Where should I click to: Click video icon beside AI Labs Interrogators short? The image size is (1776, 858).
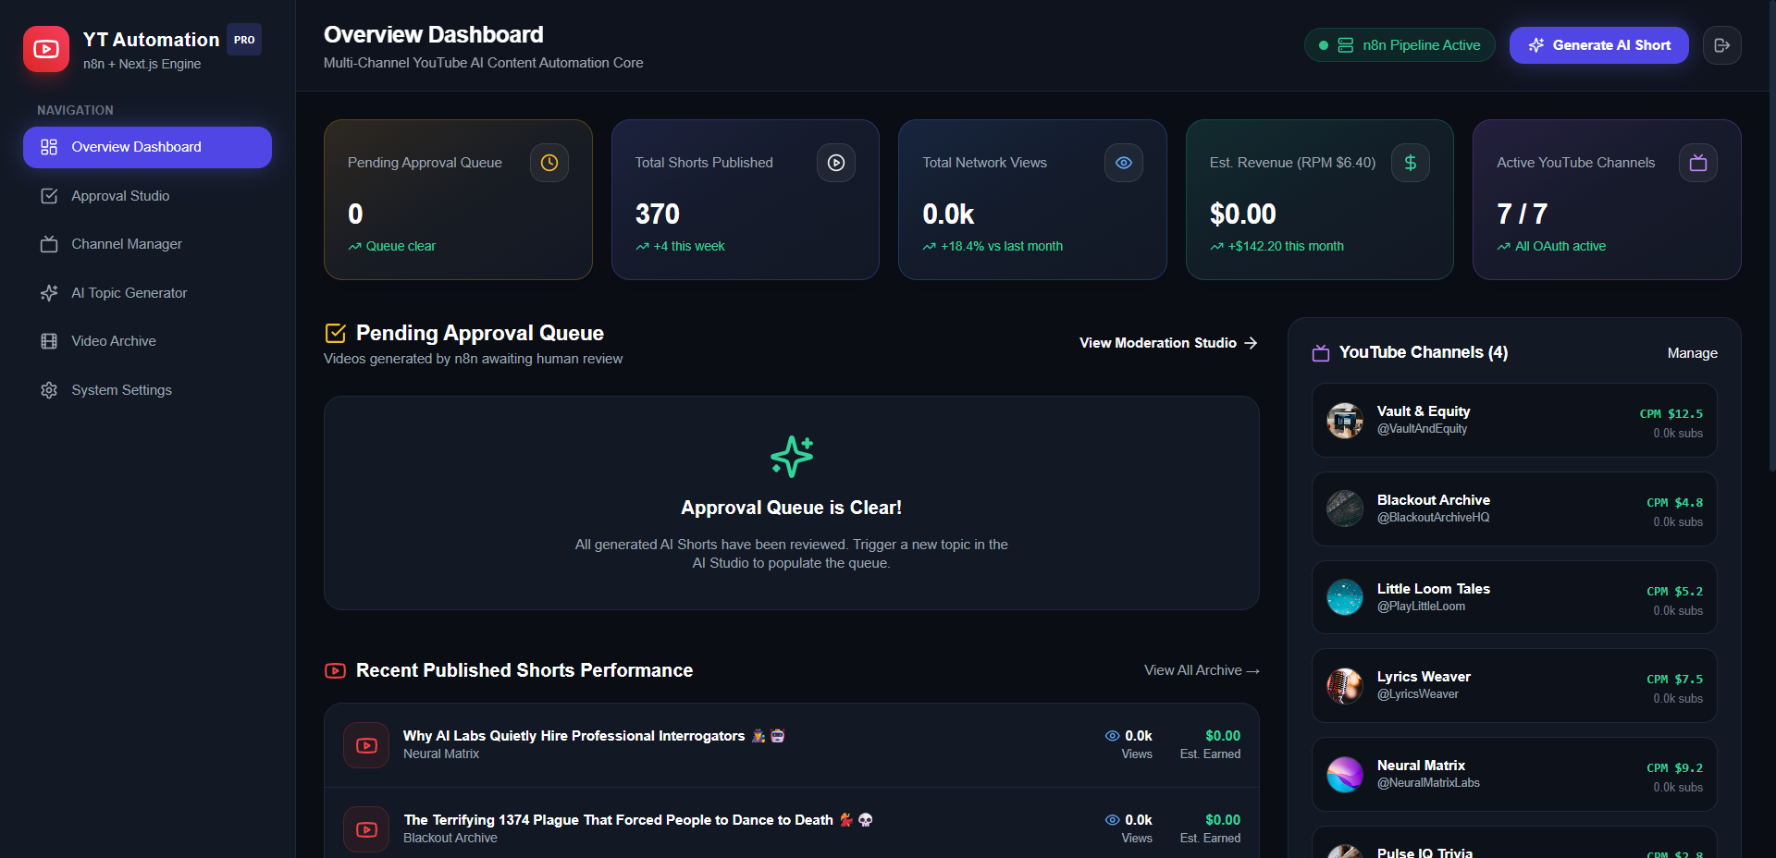pyautogui.click(x=366, y=745)
